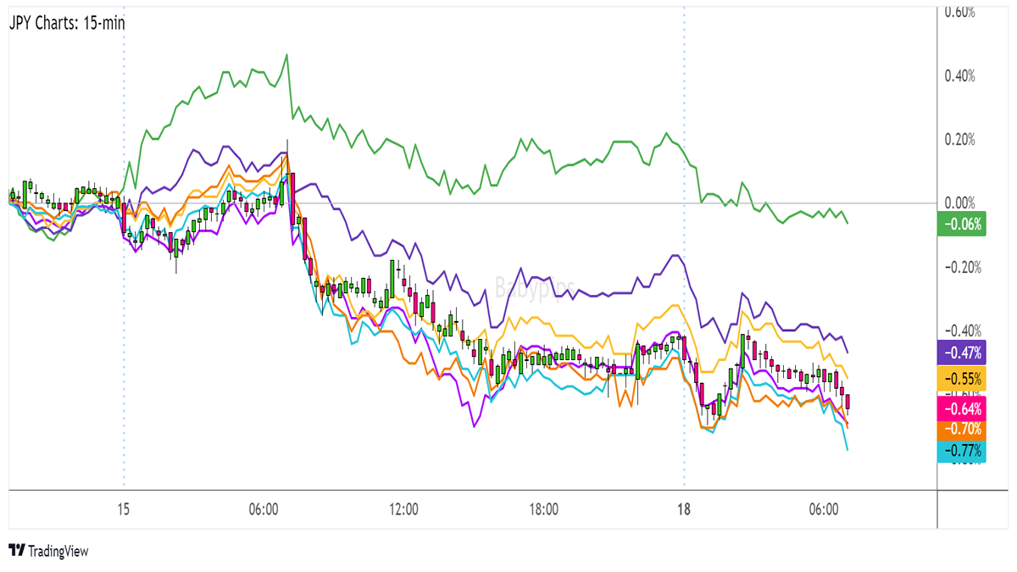
Task: Click the date label 15 on time axis
Action: coord(124,510)
